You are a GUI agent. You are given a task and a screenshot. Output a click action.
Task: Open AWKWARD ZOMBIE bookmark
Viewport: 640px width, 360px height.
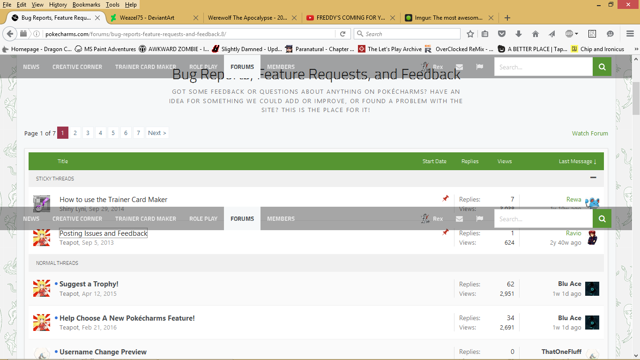pyautogui.click(x=174, y=49)
